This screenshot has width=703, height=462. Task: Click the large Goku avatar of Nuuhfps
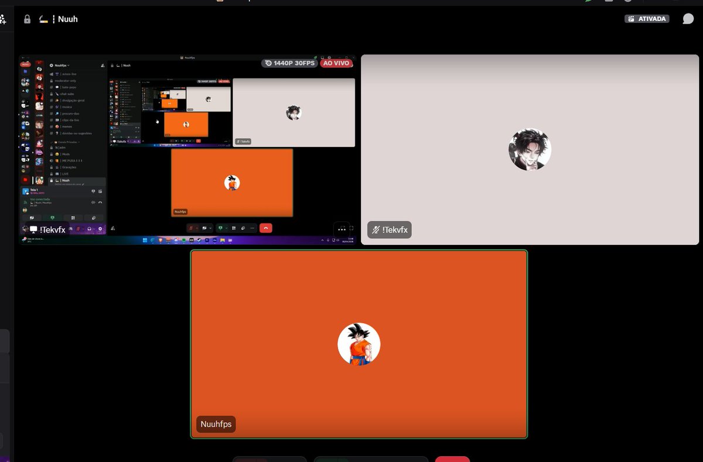(x=359, y=344)
